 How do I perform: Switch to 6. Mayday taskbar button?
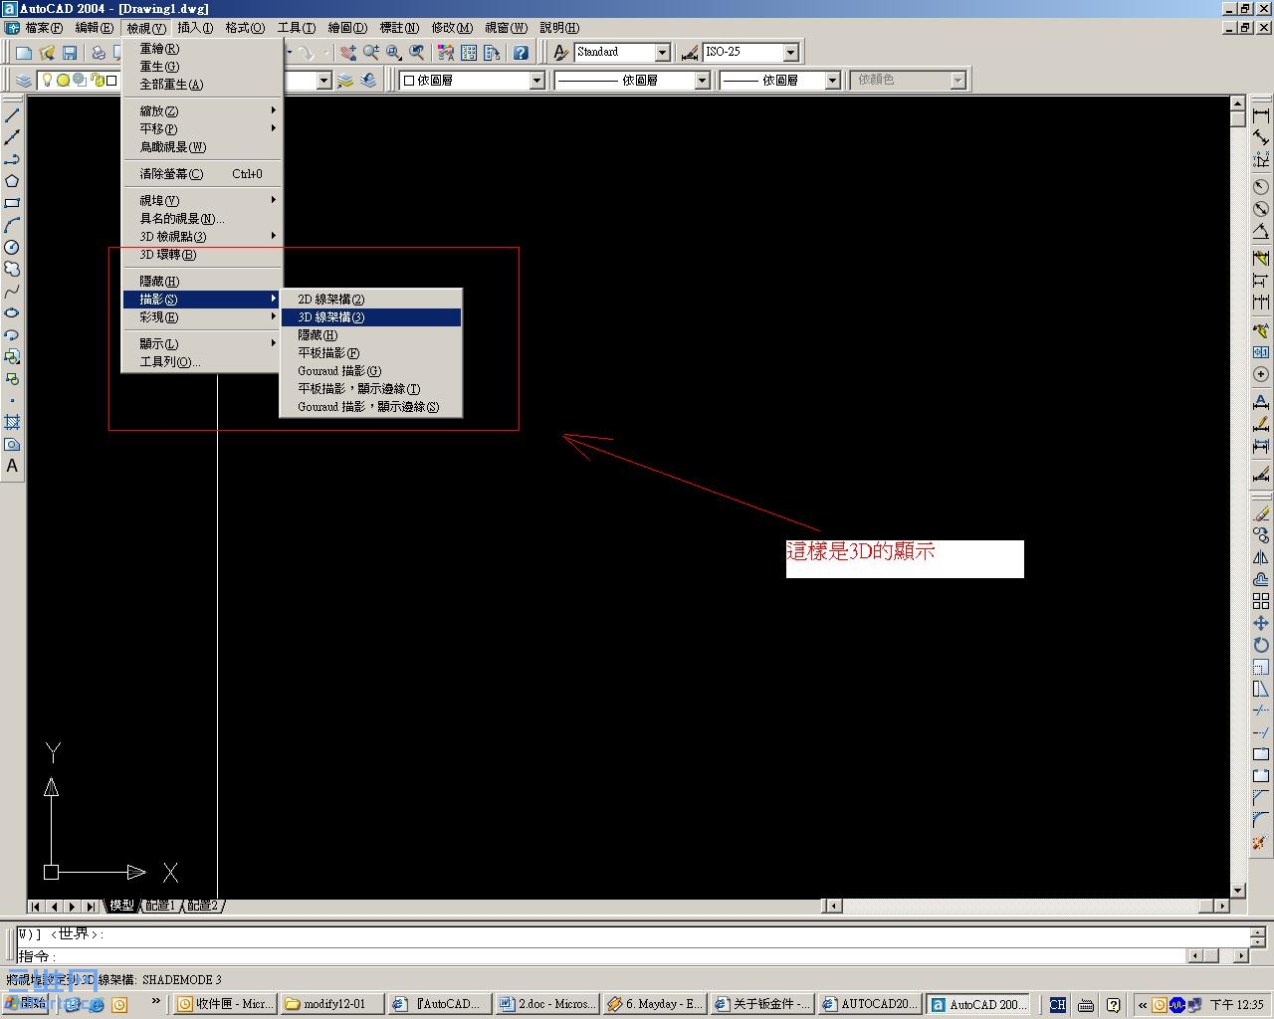pos(655,1004)
